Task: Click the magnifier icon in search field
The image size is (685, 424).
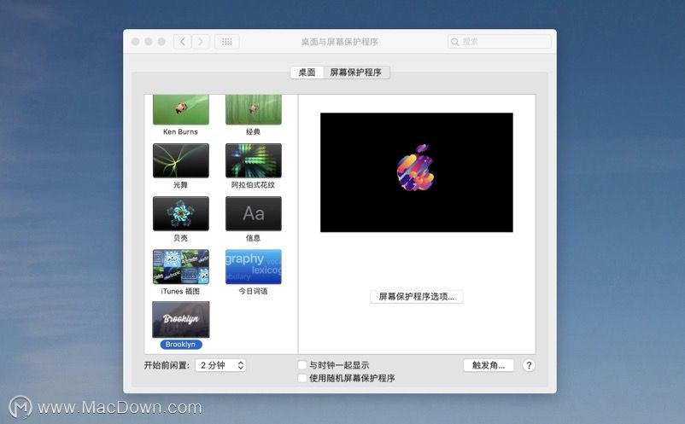Action: click(x=454, y=42)
